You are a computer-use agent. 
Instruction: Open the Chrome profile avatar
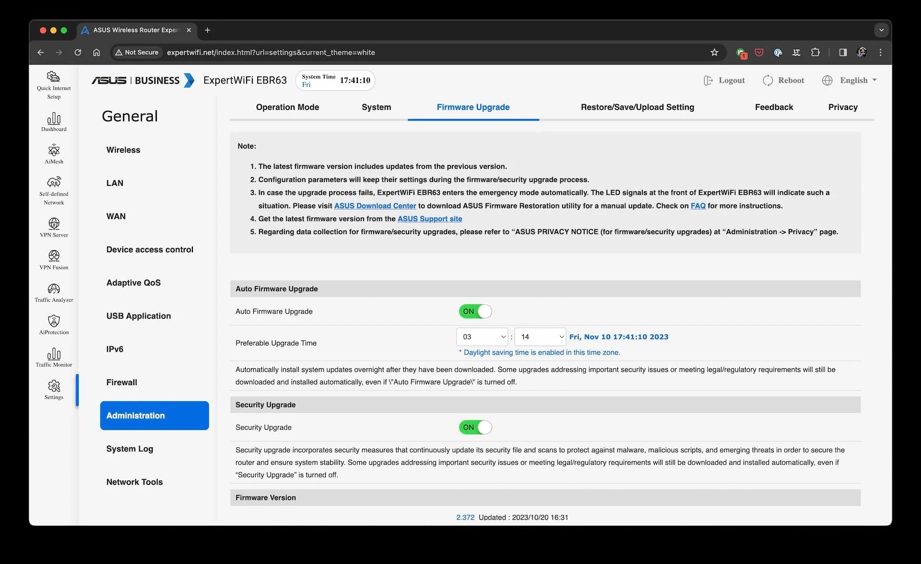pos(862,52)
